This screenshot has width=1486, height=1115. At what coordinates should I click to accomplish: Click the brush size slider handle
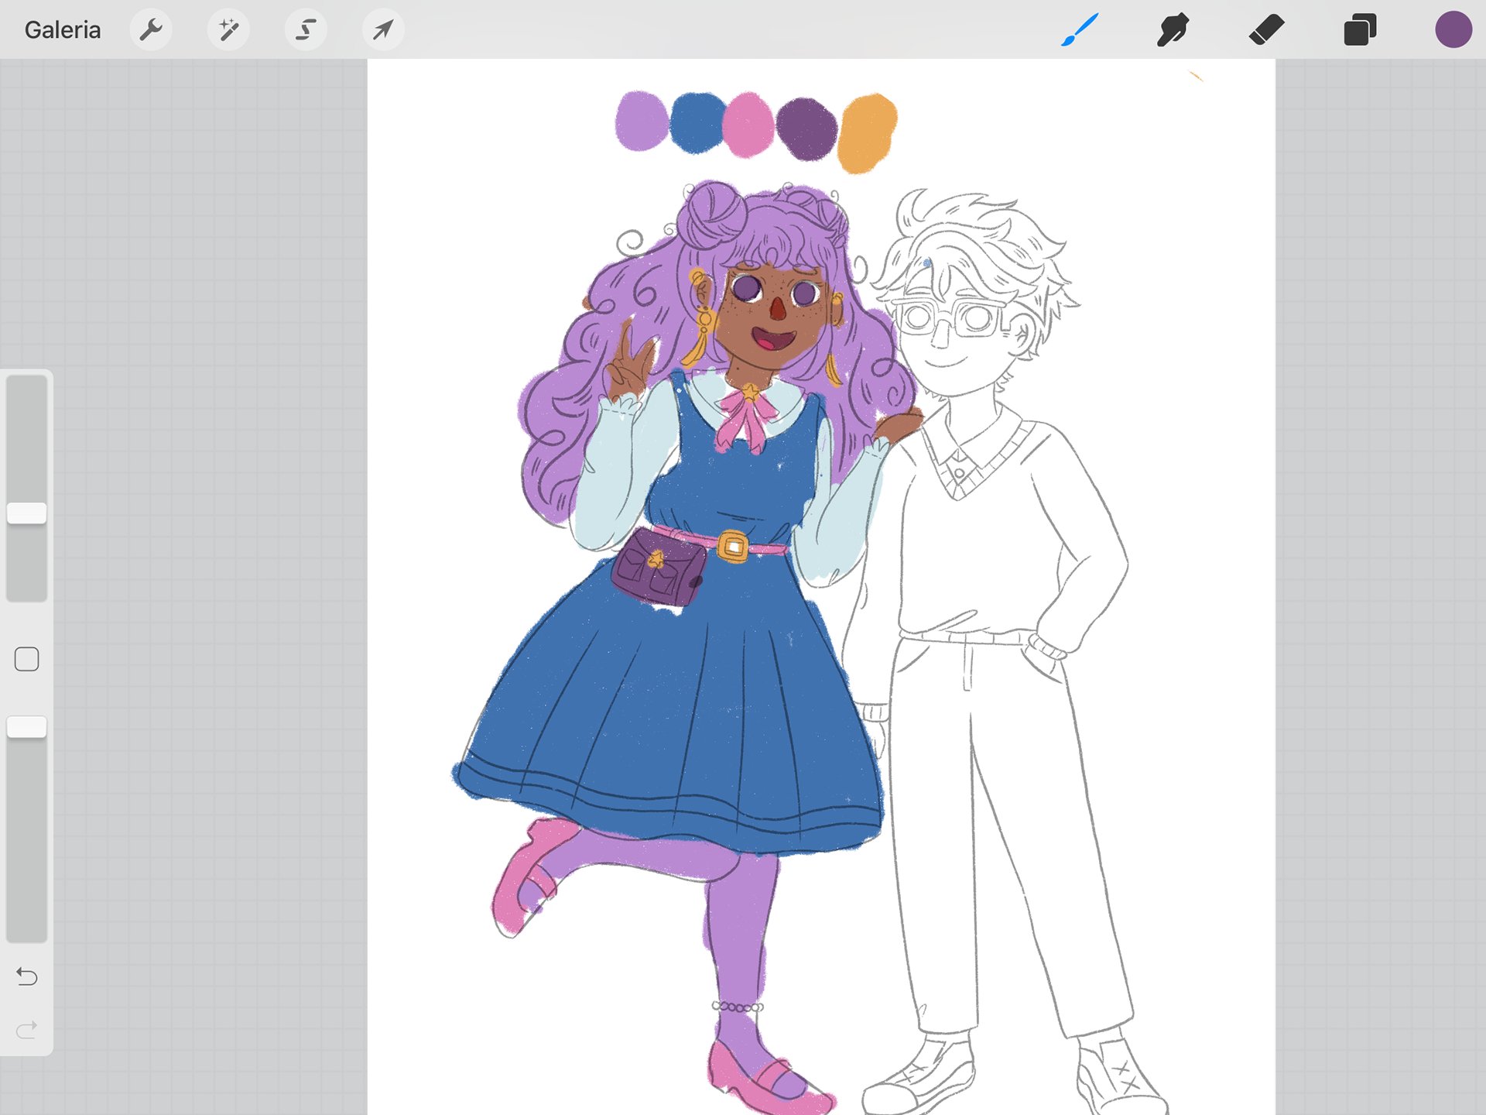27,513
